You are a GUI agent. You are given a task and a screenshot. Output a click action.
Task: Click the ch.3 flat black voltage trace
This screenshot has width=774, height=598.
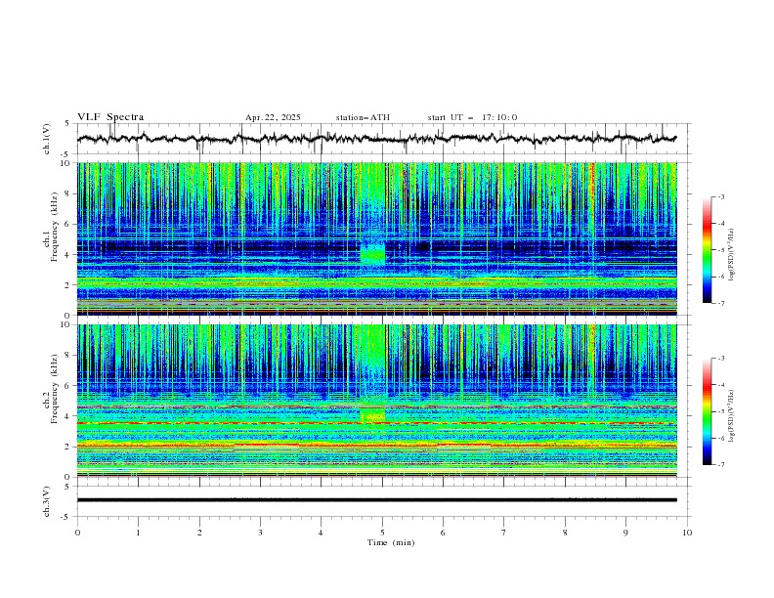(376, 500)
